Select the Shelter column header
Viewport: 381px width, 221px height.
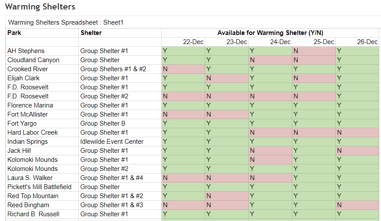click(120, 33)
